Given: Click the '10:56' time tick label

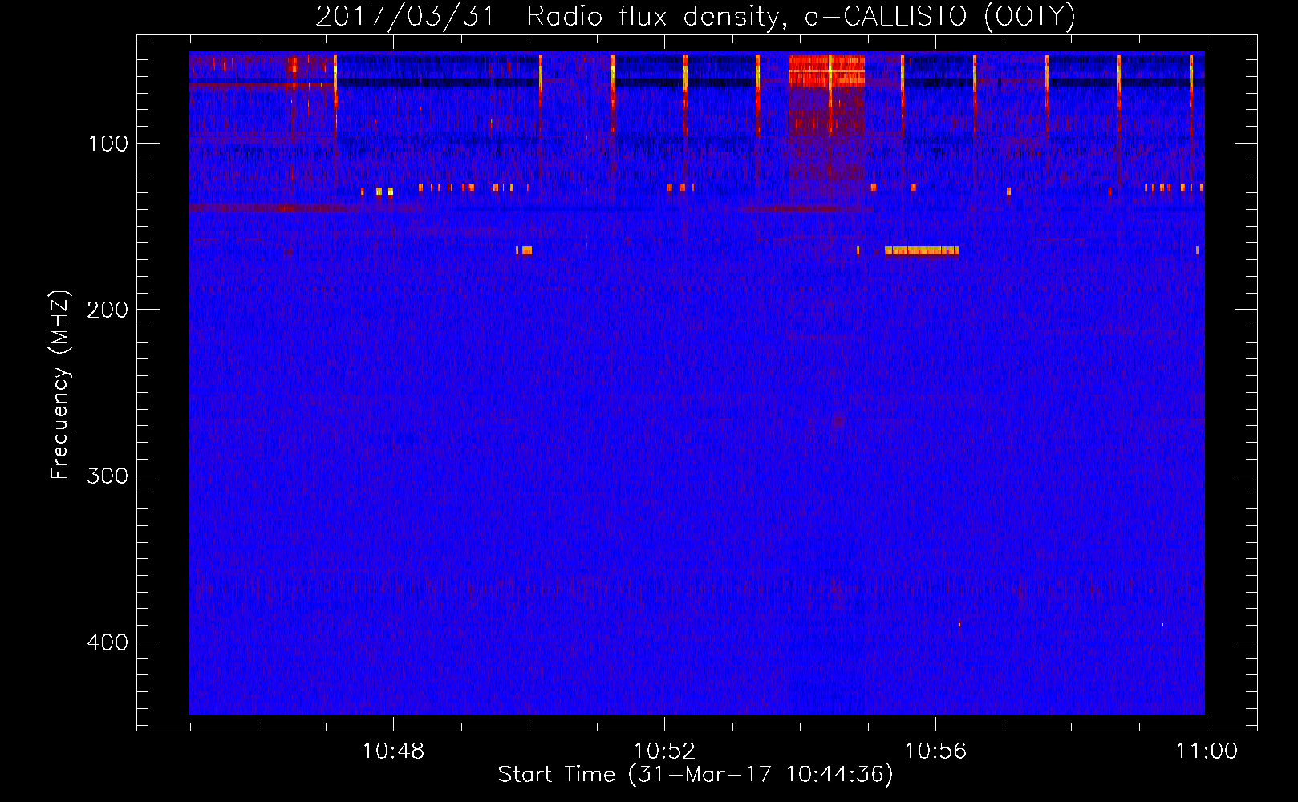Looking at the screenshot, I should tap(935, 751).
